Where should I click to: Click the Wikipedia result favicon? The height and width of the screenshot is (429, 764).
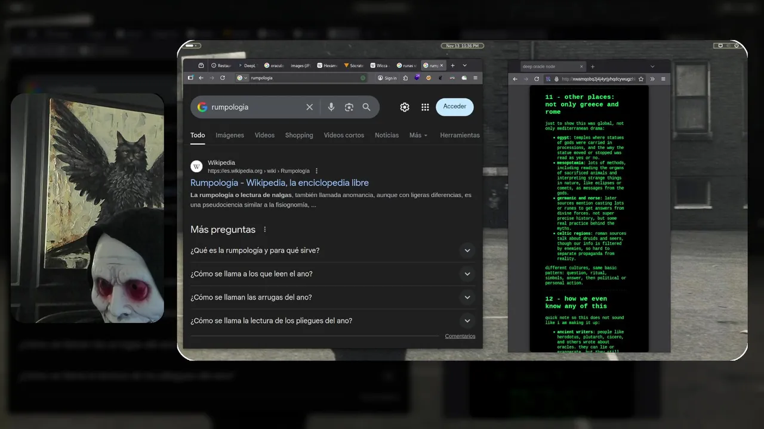196,166
